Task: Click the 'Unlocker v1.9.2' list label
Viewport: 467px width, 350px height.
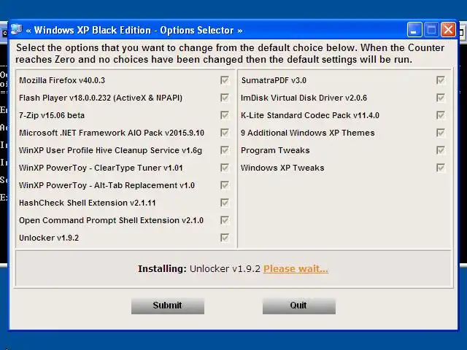Action: click(49, 238)
